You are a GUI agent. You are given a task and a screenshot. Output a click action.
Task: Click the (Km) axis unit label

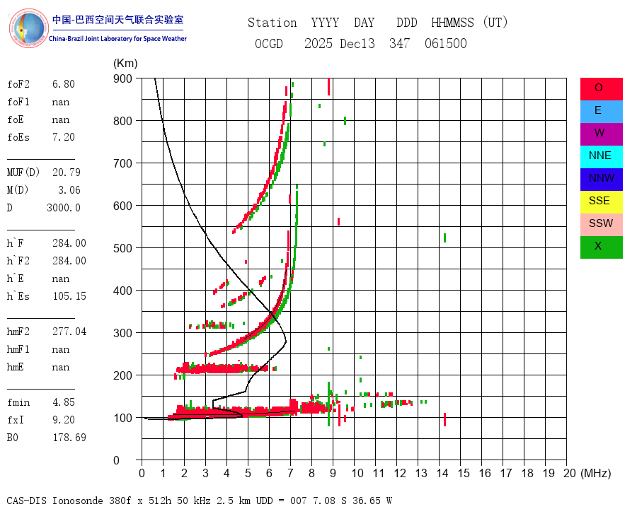coord(125,64)
